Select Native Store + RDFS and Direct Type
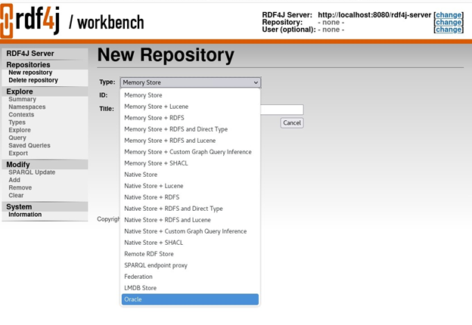Viewport: 472px width, 325px height. point(190,209)
